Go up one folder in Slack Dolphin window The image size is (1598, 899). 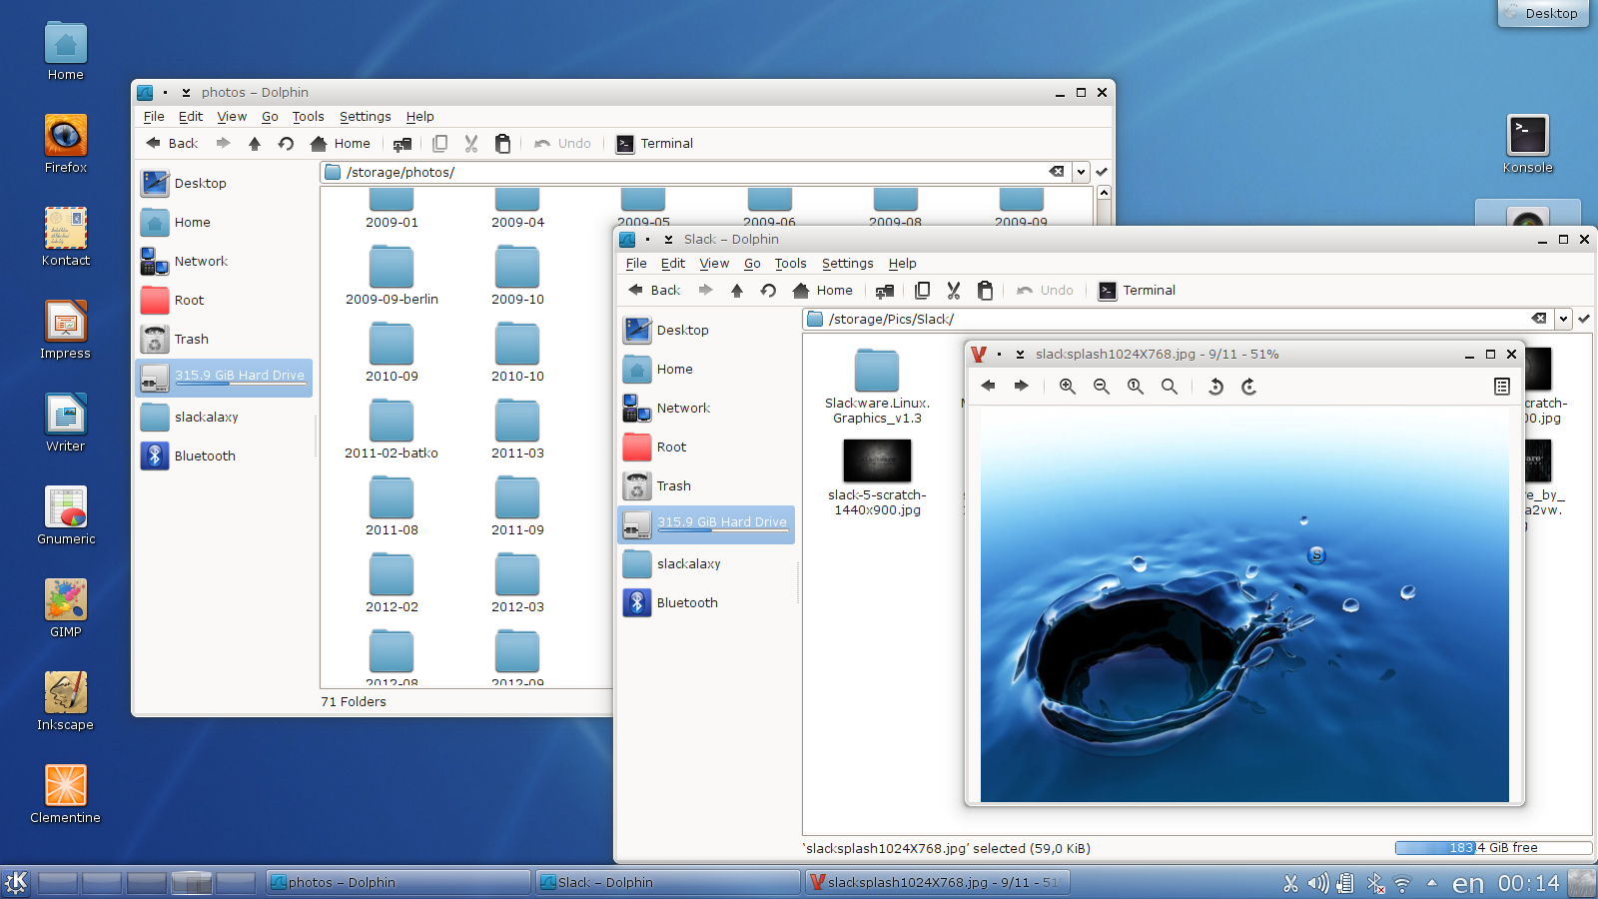tap(737, 291)
